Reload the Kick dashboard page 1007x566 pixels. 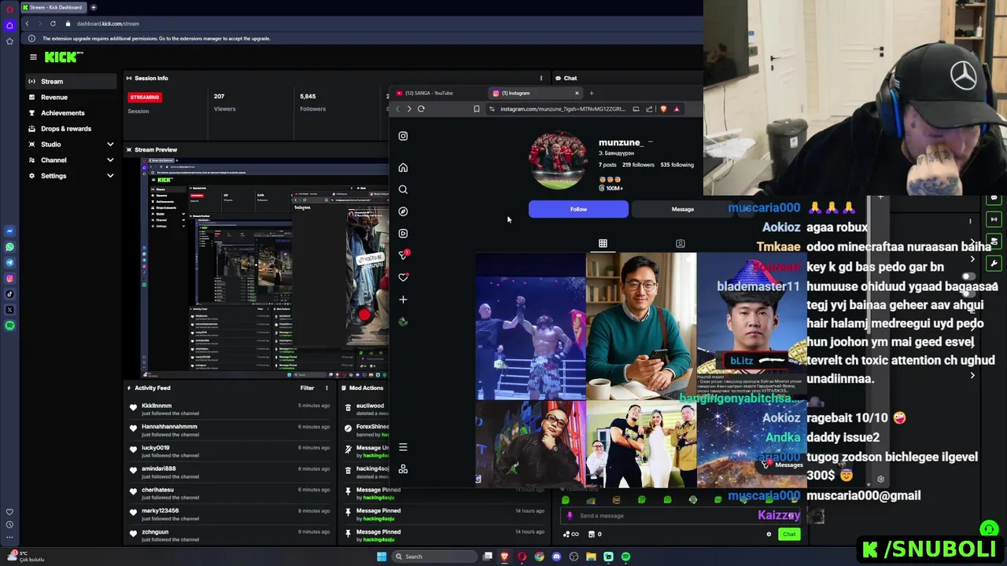tap(53, 24)
